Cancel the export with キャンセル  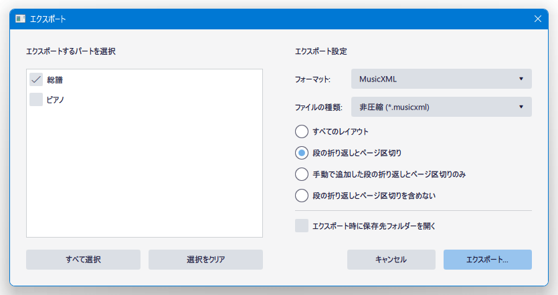tap(391, 260)
